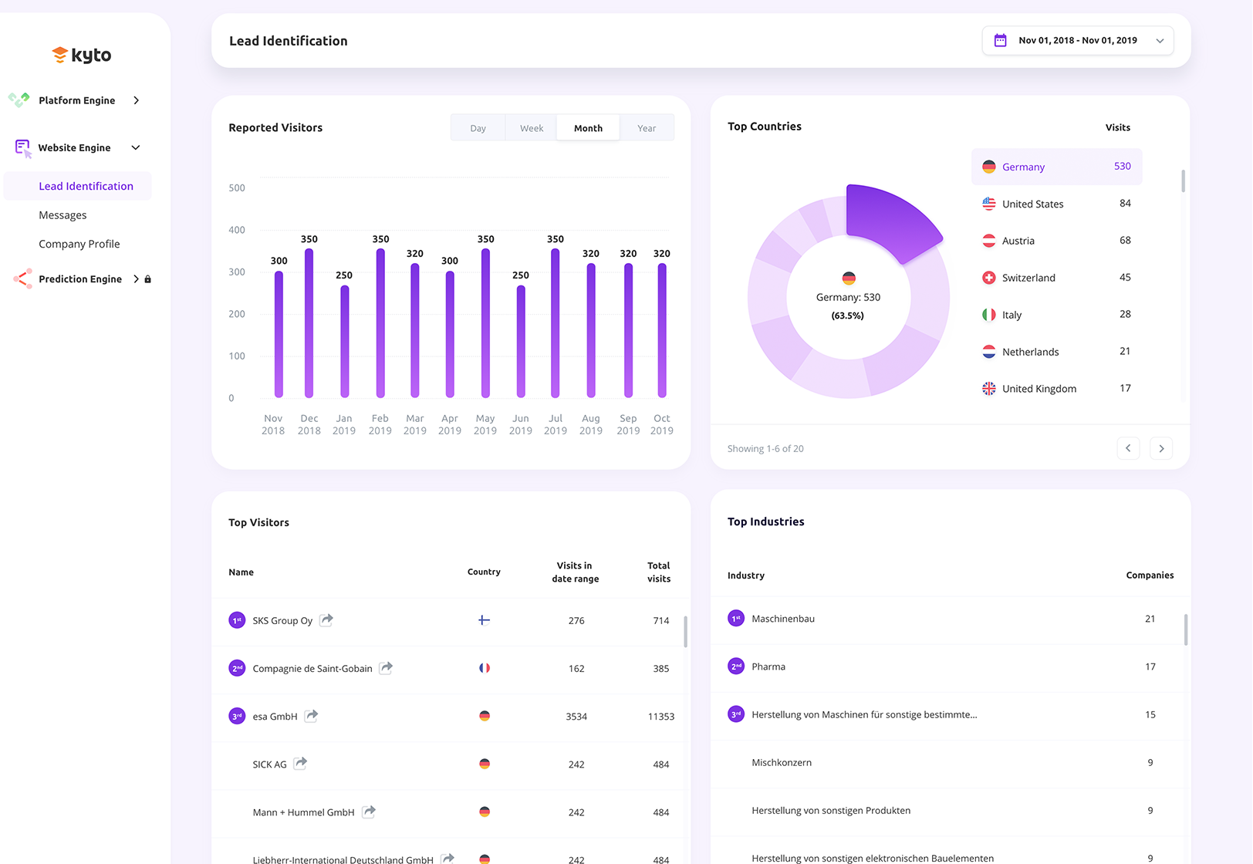The width and height of the screenshot is (1253, 864).
Task: Select the Month view tab
Action: pos(588,128)
